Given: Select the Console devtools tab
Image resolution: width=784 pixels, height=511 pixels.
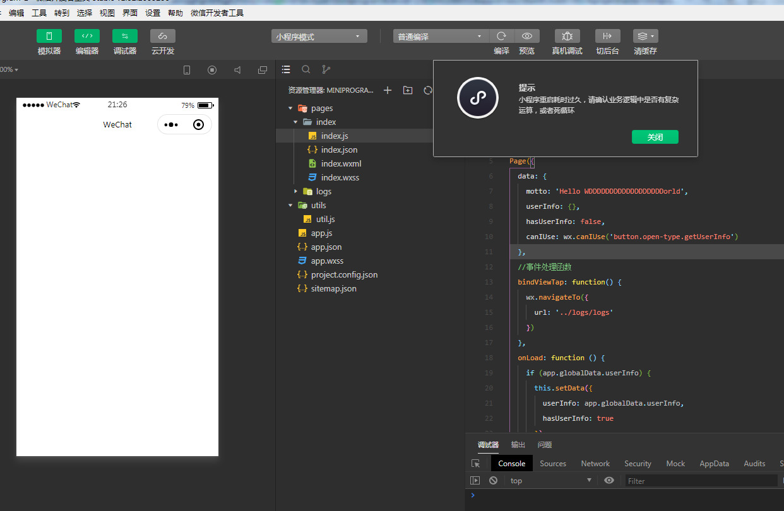Looking at the screenshot, I should point(512,463).
